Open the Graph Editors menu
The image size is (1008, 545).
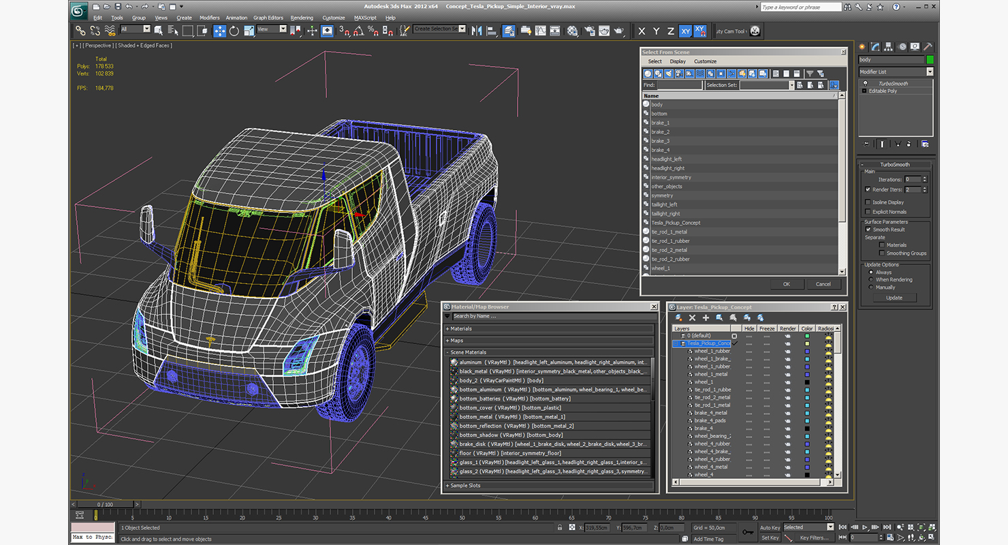click(268, 18)
